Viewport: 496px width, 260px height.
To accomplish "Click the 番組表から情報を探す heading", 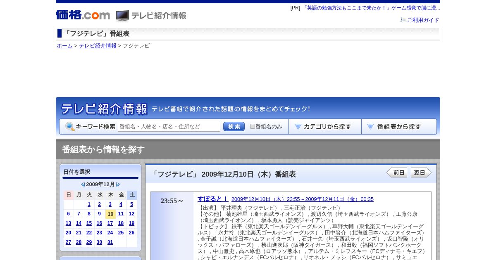I will point(103,149).
